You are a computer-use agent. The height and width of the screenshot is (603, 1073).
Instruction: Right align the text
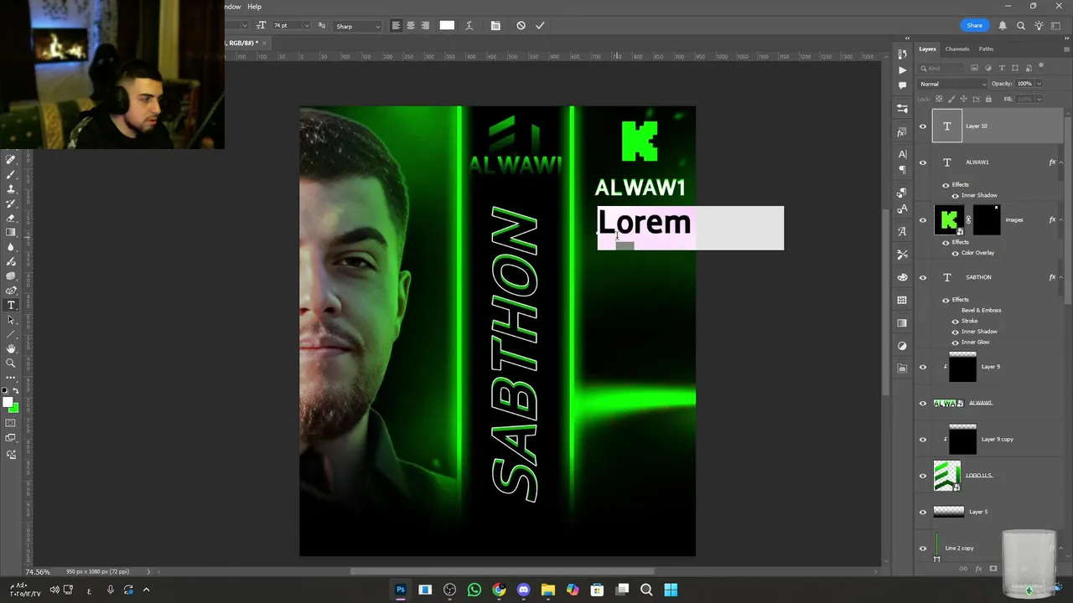pos(425,26)
